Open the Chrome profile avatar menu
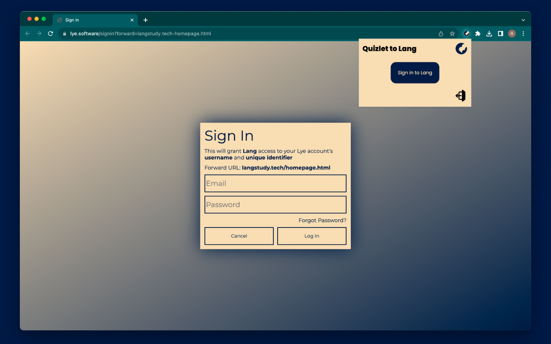Viewport: 551px width, 344px height. tap(512, 34)
